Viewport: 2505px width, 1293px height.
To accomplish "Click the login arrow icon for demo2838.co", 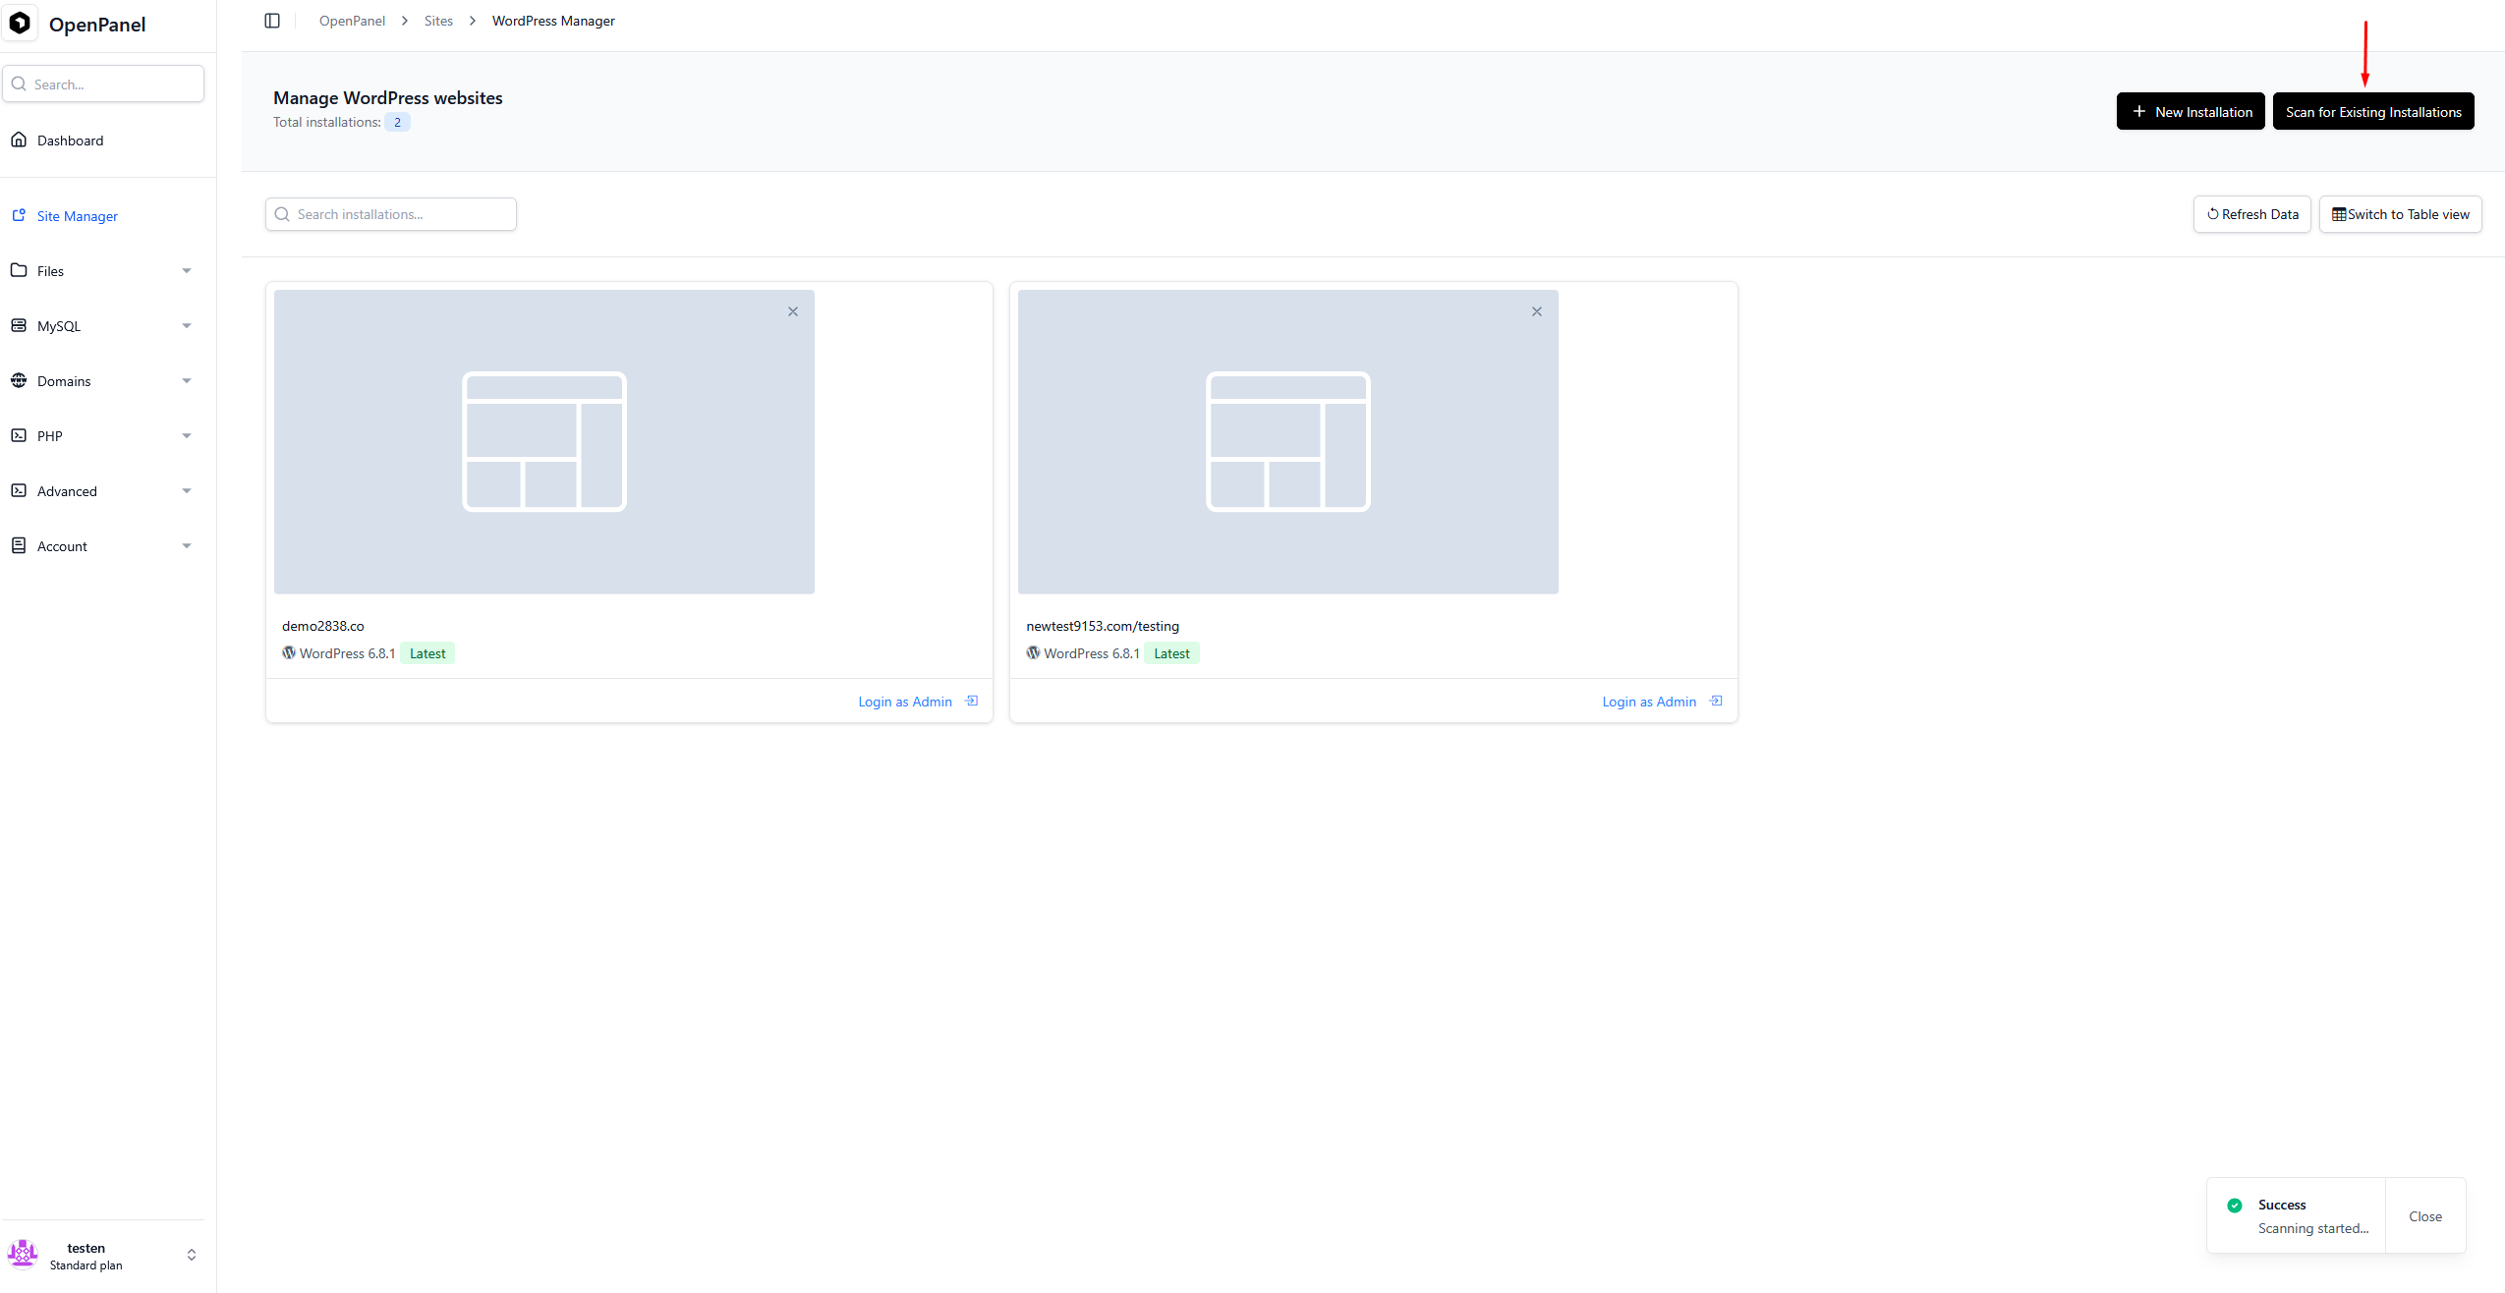I will click(972, 701).
